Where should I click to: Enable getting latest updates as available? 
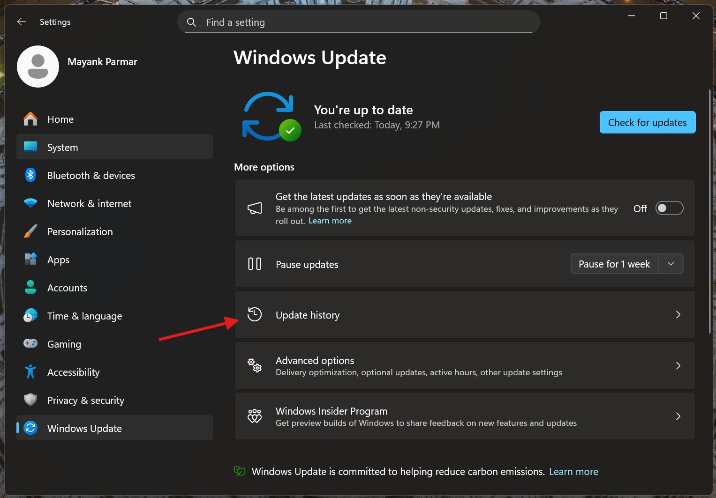[x=669, y=208]
